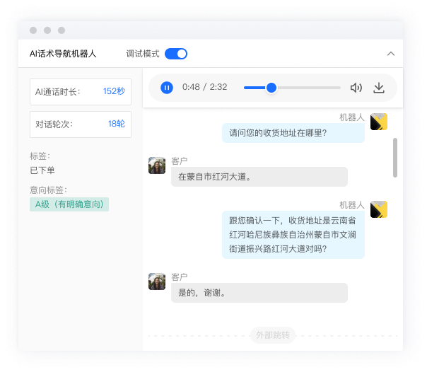Click the customer avatar next to 是的,谢谢
The width and height of the screenshot is (427, 372).
pyautogui.click(x=157, y=281)
